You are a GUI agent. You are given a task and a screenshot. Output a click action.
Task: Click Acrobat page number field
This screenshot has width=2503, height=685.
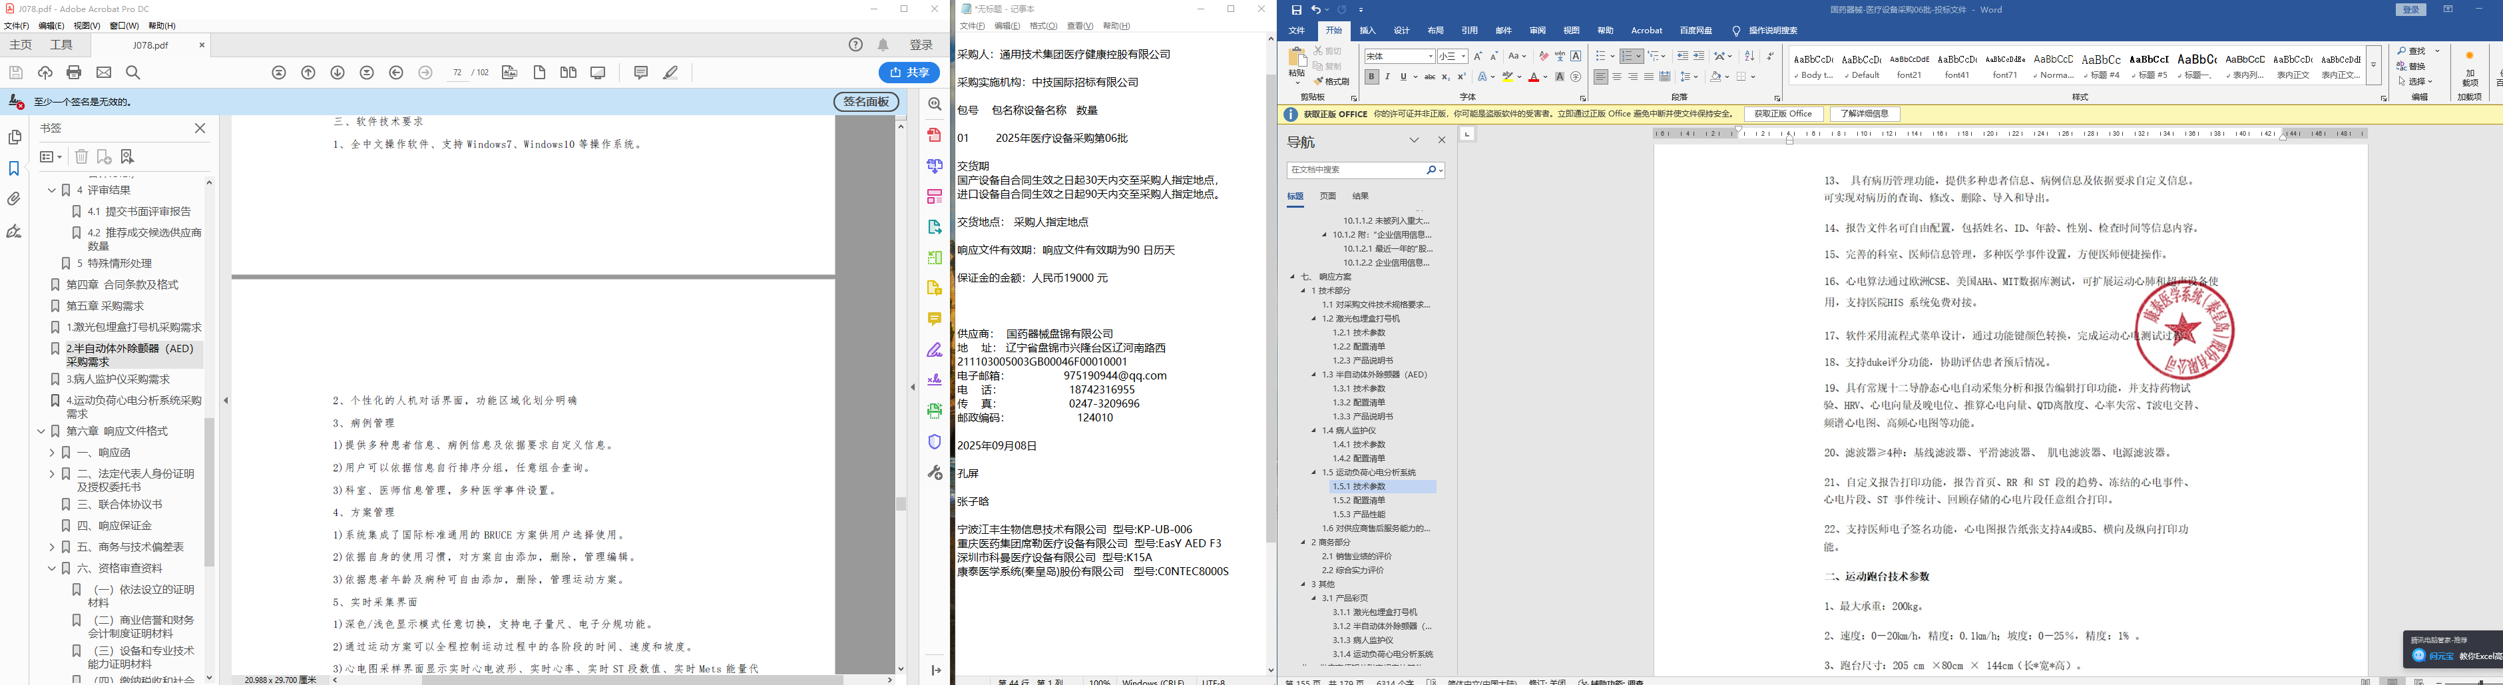coord(457,73)
